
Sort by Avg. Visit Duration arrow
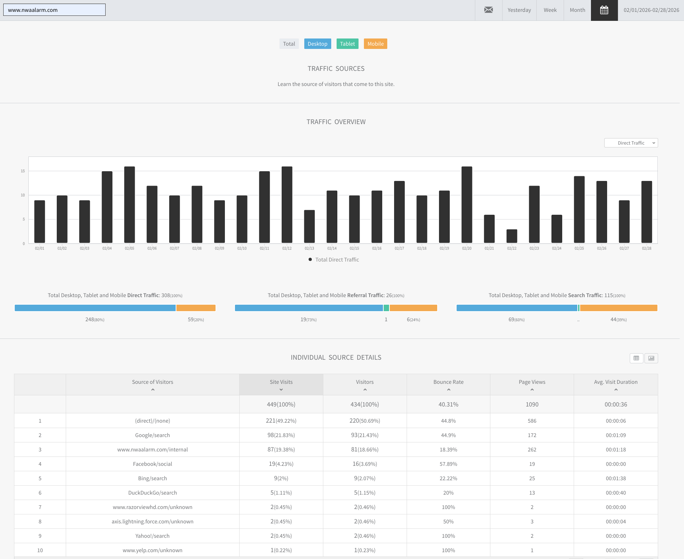(616, 390)
